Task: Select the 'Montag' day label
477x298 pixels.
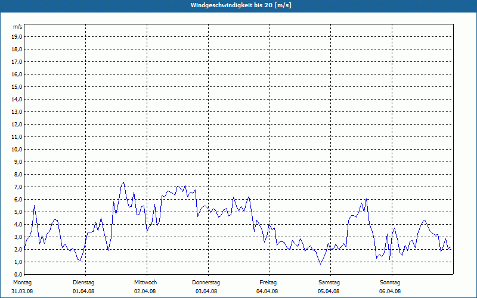Action: pos(22,283)
